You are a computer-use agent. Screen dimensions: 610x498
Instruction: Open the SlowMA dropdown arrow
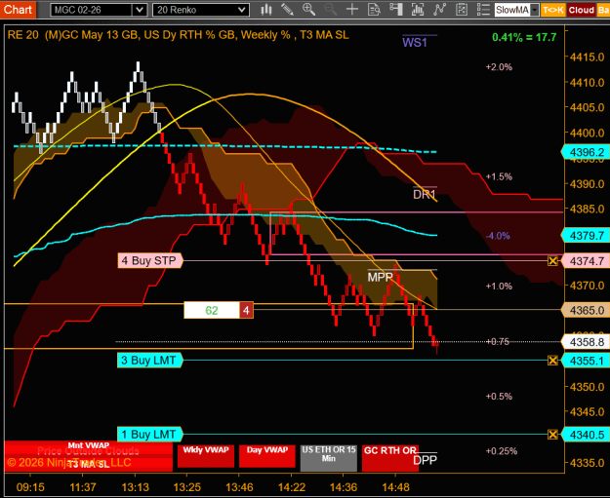coord(535,10)
